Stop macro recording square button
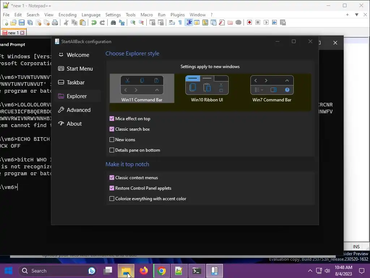This screenshot has width=370, height=278. click(x=258, y=22)
